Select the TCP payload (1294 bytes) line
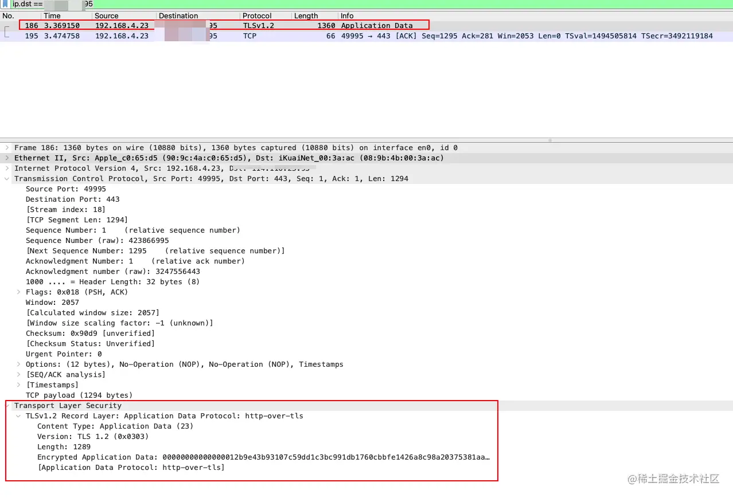This screenshot has height=498, width=733. (x=79, y=395)
